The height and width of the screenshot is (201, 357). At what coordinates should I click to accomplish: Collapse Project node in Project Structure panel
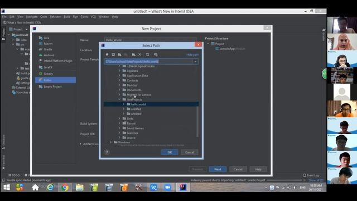(208, 44)
